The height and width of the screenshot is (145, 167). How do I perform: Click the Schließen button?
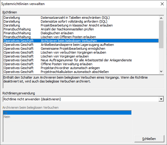(x=149, y=139)
